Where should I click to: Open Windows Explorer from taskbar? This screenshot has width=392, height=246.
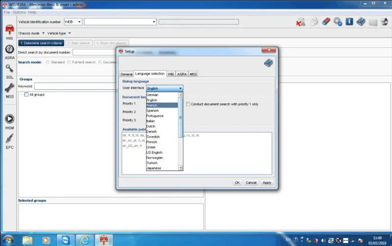pyautogui.click(x=27, y=240)
